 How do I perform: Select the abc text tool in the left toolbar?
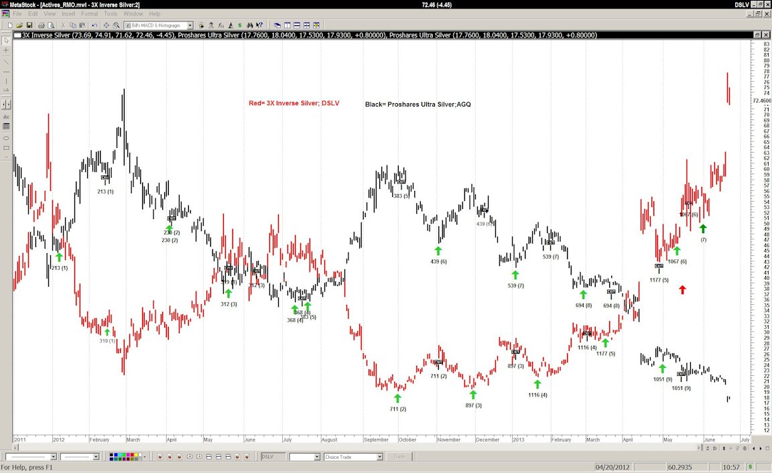tap(7, 117)
